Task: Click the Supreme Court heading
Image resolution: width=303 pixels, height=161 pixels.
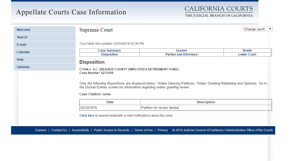Action: pos(96,30)
